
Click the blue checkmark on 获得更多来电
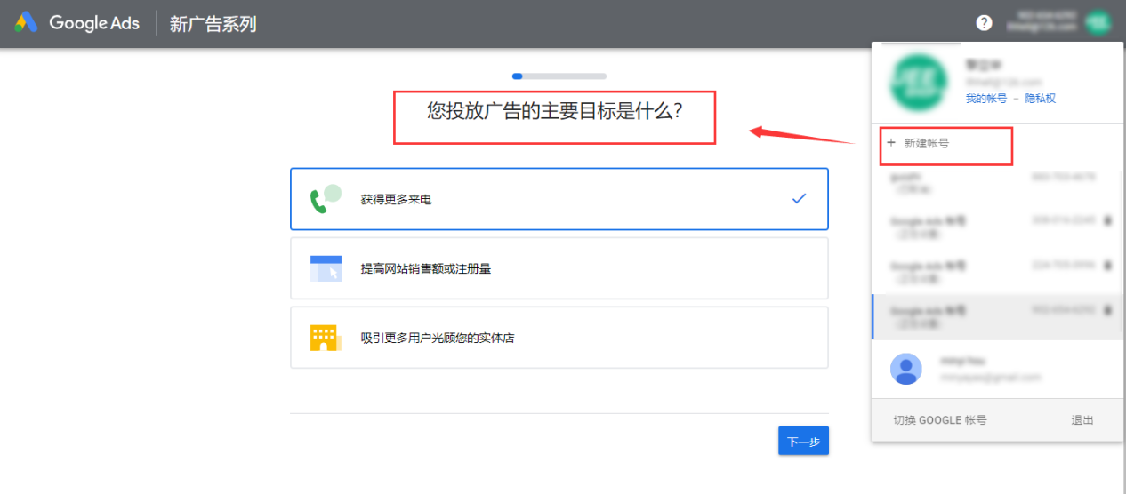click(799, 199)
